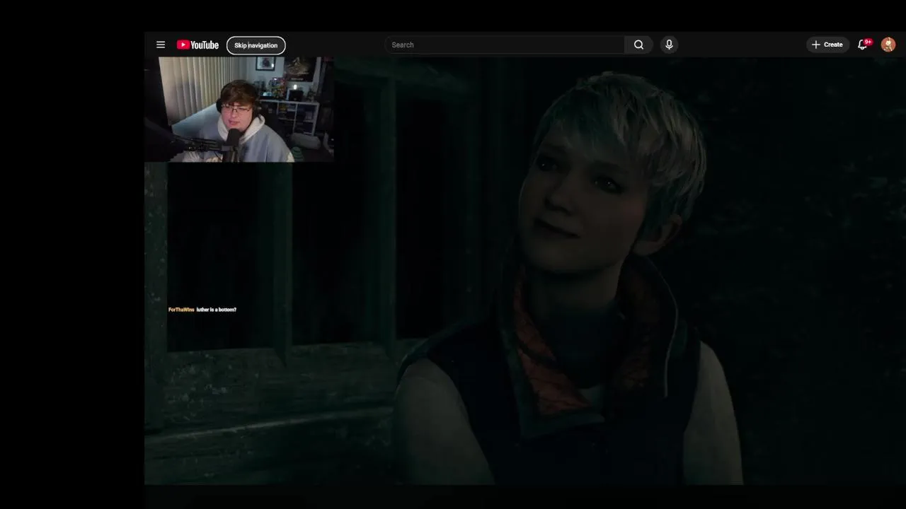Focus the YouTube Search field

tap(505, 45)
